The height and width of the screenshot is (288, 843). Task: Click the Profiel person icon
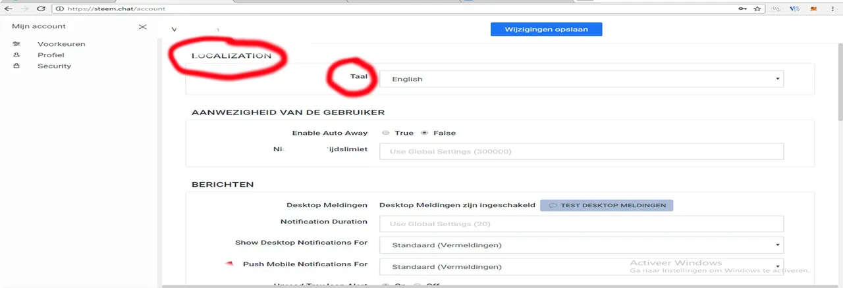pos(16,55)
